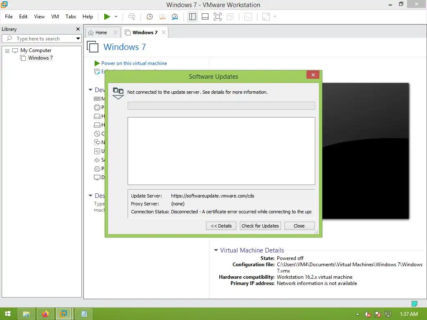The image size is (427, 320).
Task: Open the Edit menu
Action: coord(23,17)
